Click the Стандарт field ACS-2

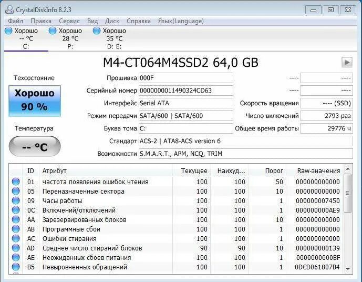pyautogui.click(x=246, y=141)
